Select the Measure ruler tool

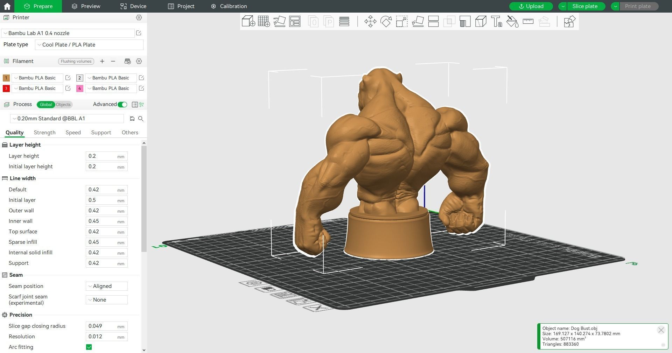click(528, 21)
